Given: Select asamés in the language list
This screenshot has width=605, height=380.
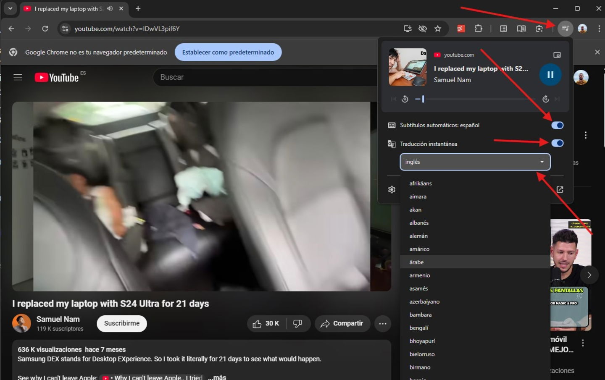Looking at the screenshot, I should (x=475, y=288).
